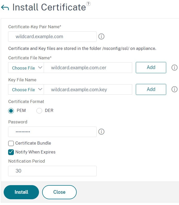Open the help question mark icon
Image resolution: width=179 pixels, height=205 pixels.
tap(88, 3)
